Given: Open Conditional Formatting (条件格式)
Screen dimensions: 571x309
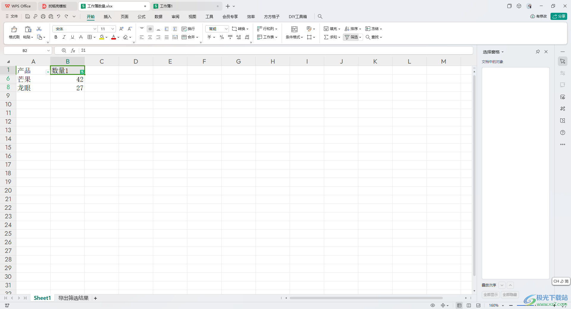Looking at the screenshot, I should 294,32.
